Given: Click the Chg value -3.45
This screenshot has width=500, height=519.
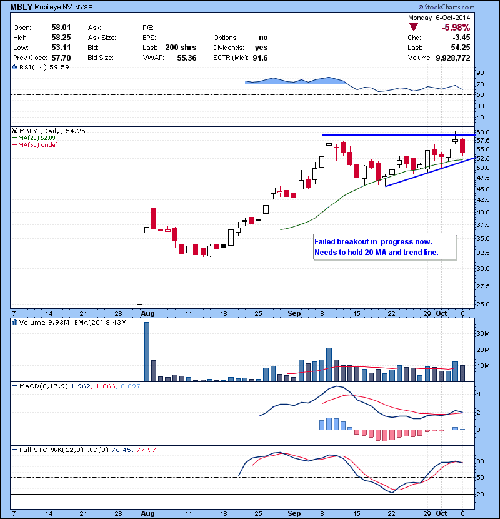Looking at the screenshot, I should pos(461,38).
